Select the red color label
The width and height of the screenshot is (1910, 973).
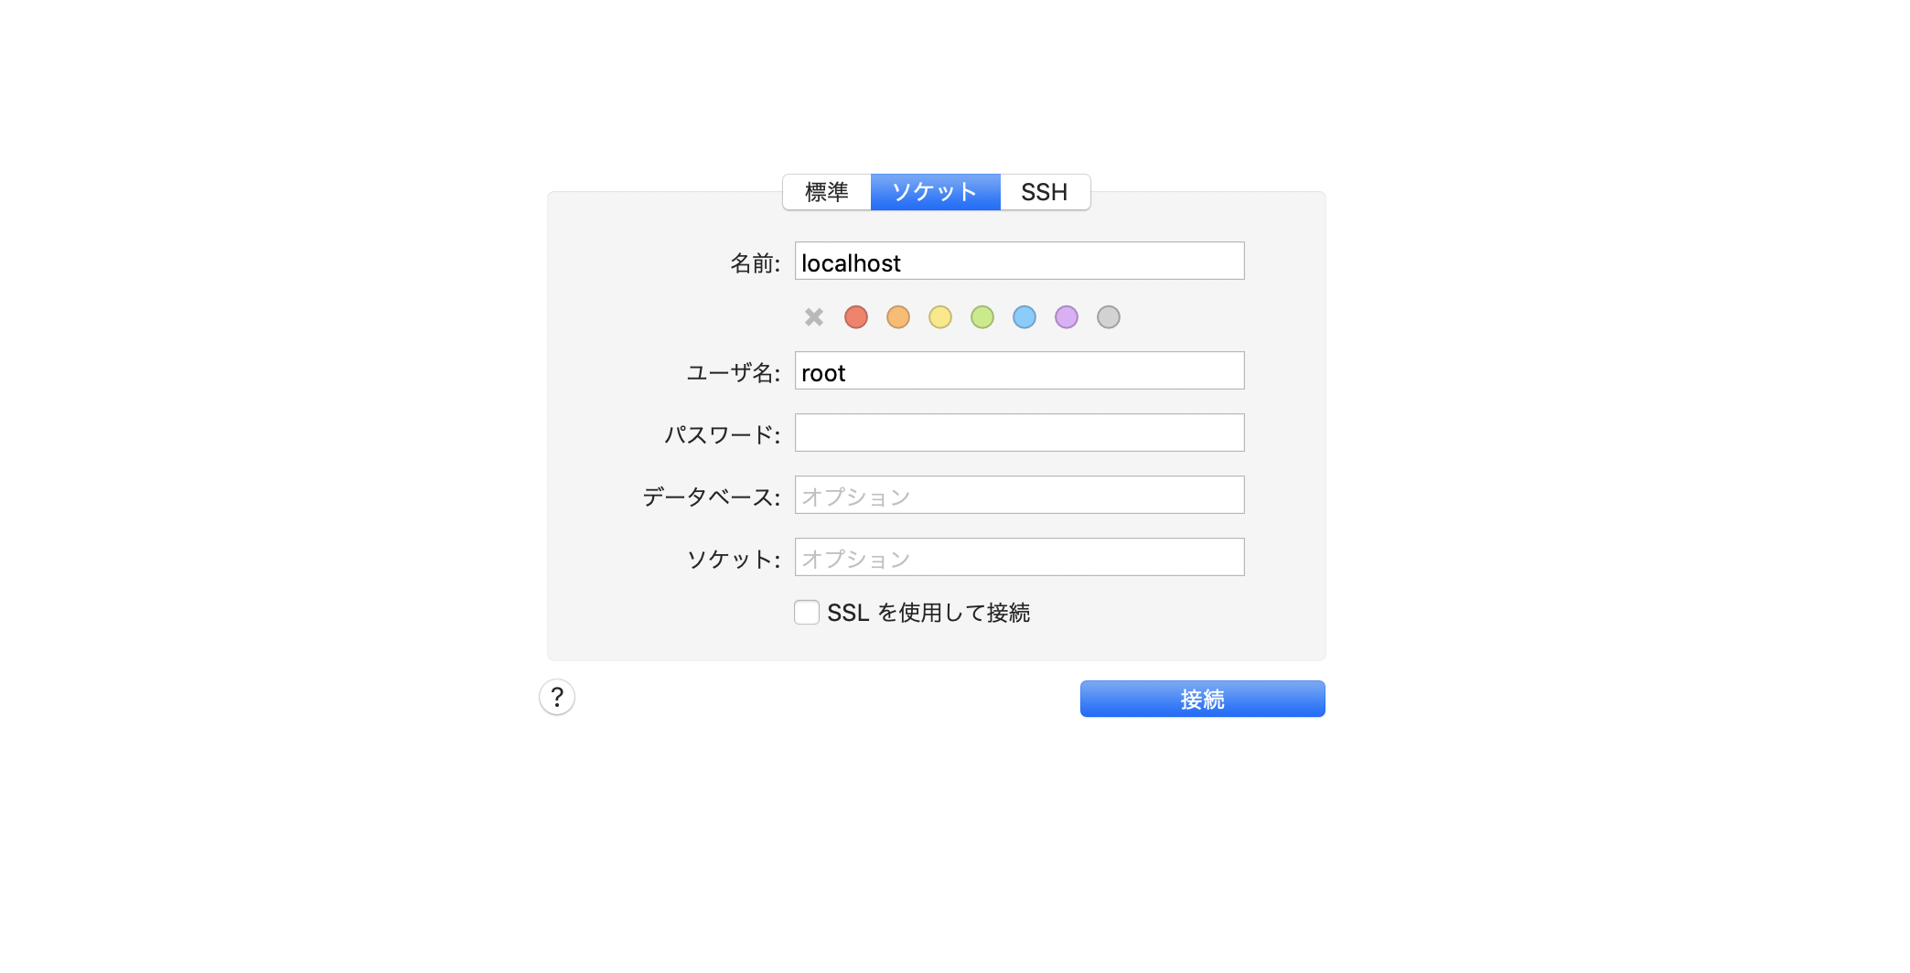pyautogui.click(x=856, y=317)
